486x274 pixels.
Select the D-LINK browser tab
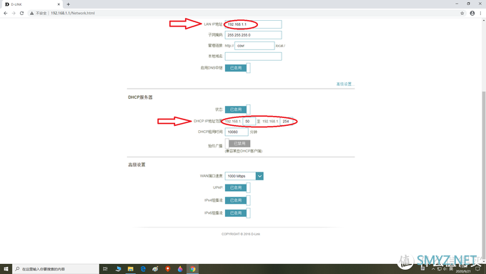(31, 4)
